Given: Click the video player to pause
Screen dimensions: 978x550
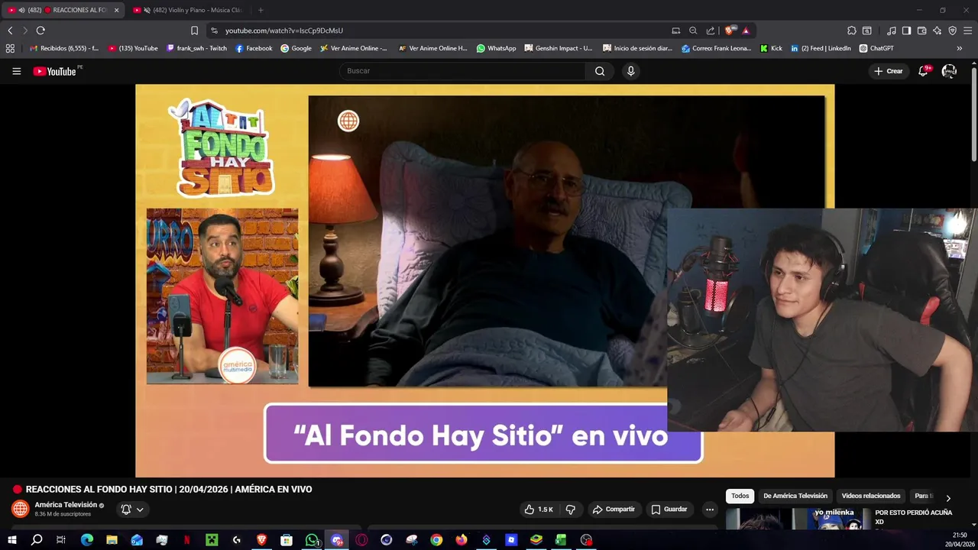Looking at the screenshot, I should [485, 280].
